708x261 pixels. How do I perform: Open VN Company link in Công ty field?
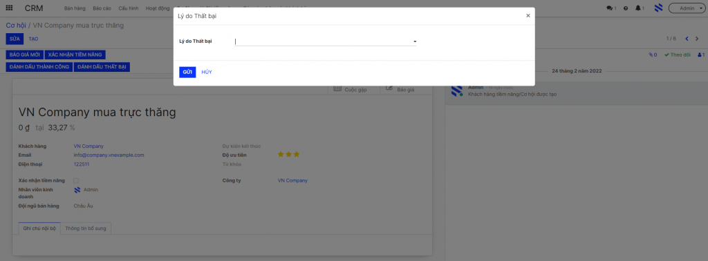pos(292,180)
